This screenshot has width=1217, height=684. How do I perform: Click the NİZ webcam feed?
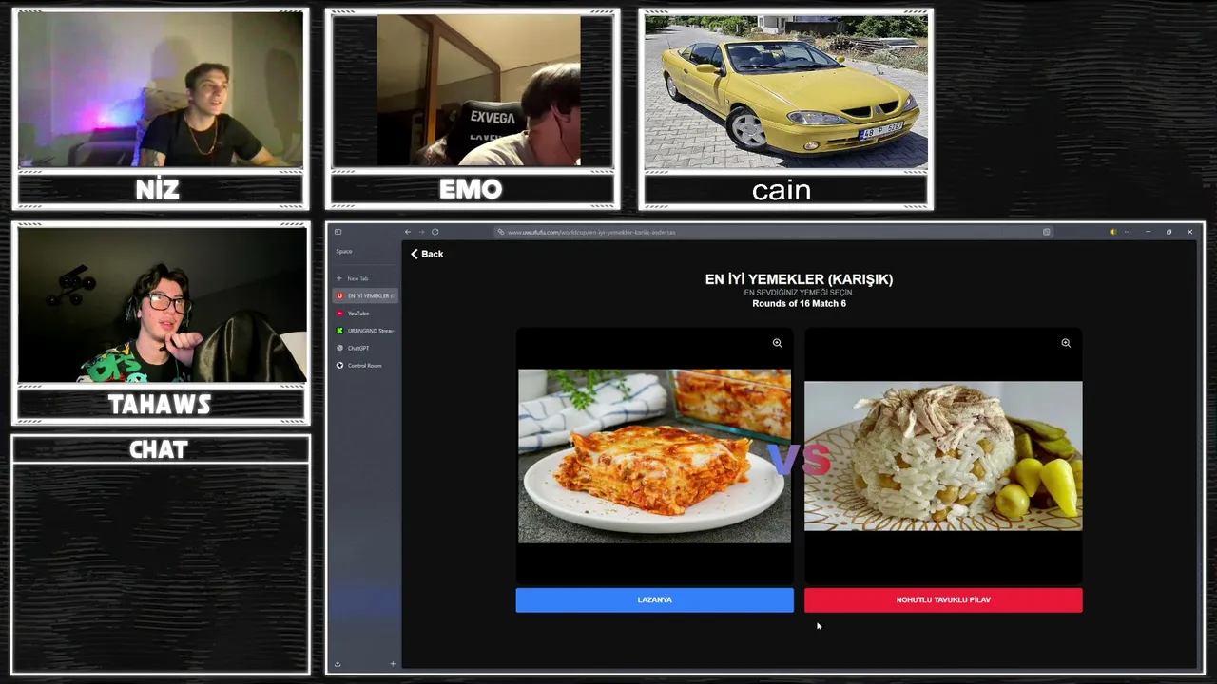tap(160, 90)
